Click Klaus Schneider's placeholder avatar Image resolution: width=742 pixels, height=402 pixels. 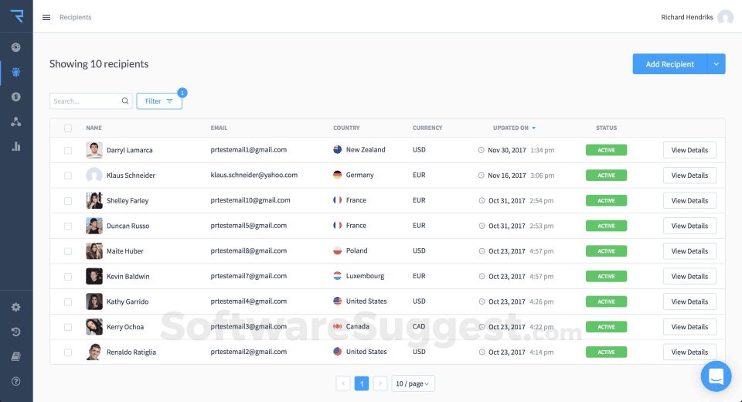tap(94, 175)
